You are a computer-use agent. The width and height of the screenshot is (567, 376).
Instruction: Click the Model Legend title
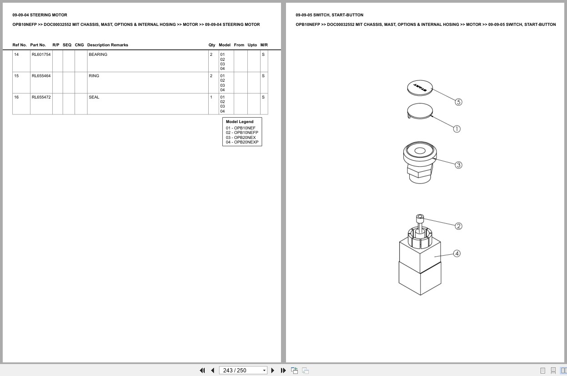(240, 122)
